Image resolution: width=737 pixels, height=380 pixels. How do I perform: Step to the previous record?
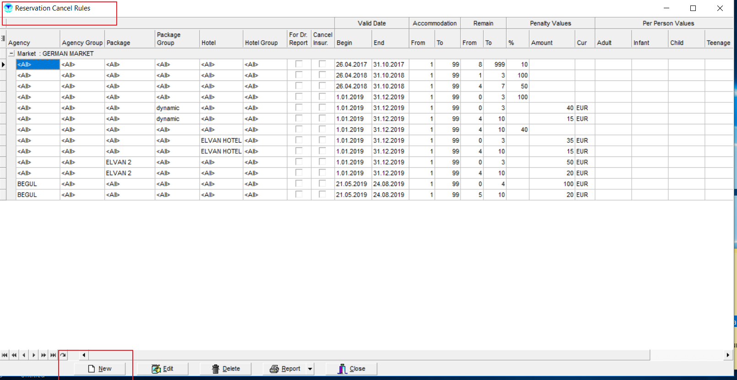point(24,355)
